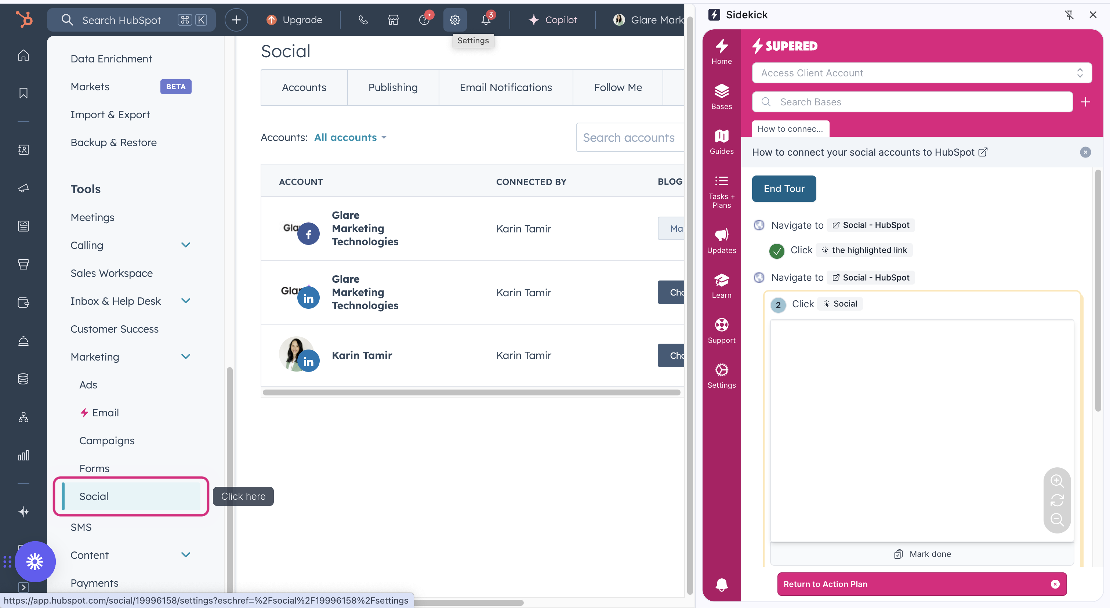Open bookmarks icon in left rail
Image resolution: width=1110 pixels, height=608 pixels.
(23, 93)
